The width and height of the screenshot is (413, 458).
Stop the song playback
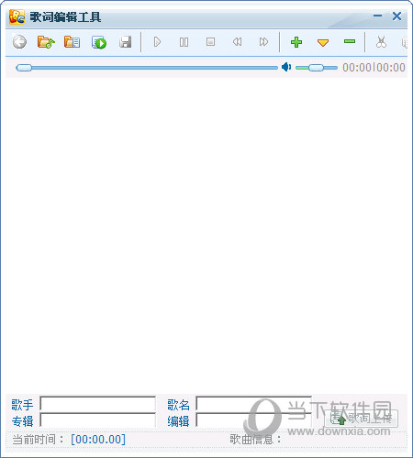(210, 41)
